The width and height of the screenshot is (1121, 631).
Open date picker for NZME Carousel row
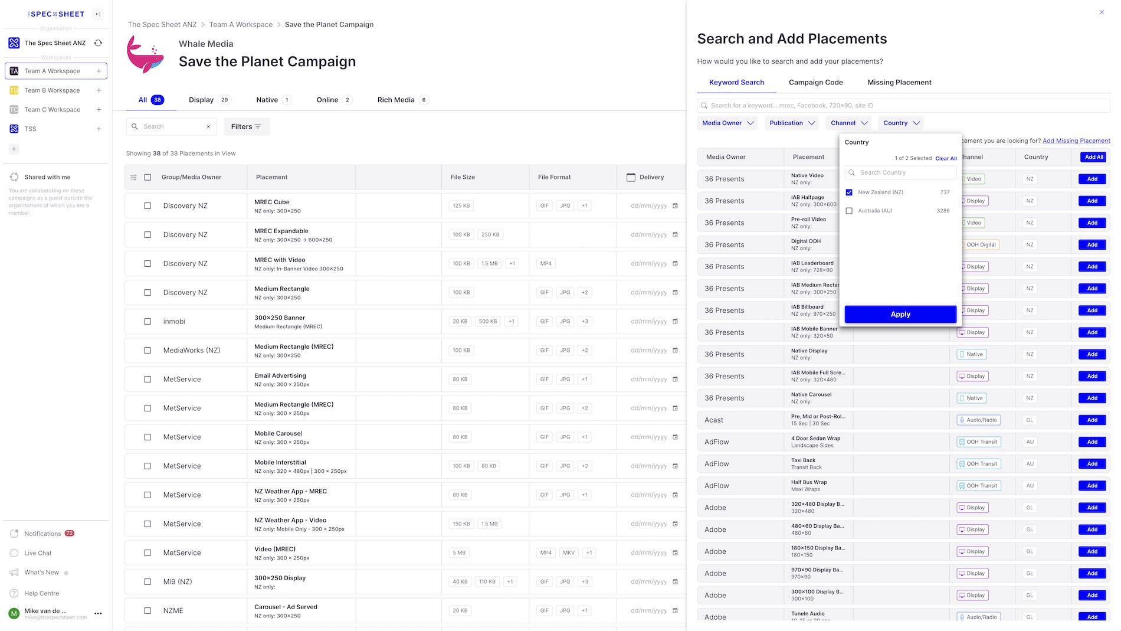pyautogui.click(x=675, y=611)
